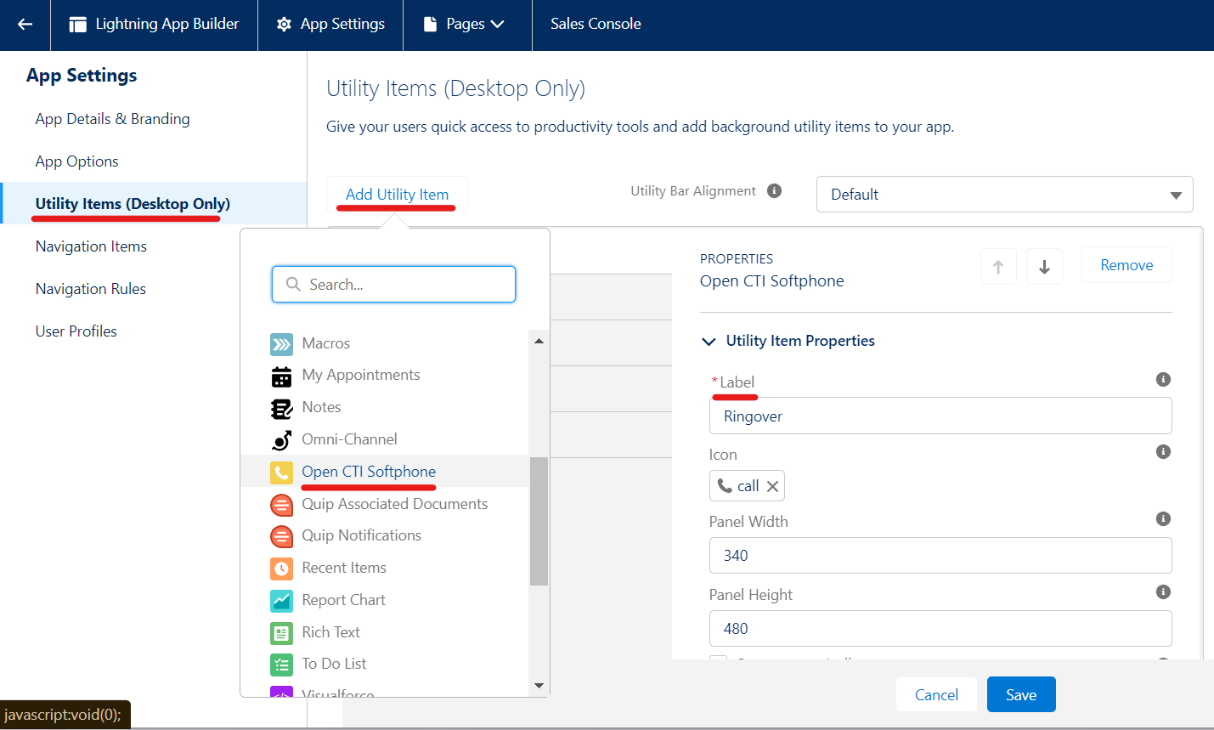Image resolution: width=1214 pixels, height=730 pixels.
Task: Click the Open CTI Softphone phone icon
Action: click(x=281, y=473)
